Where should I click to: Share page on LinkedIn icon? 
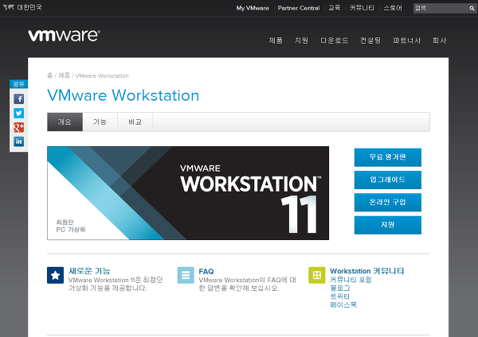18,141
